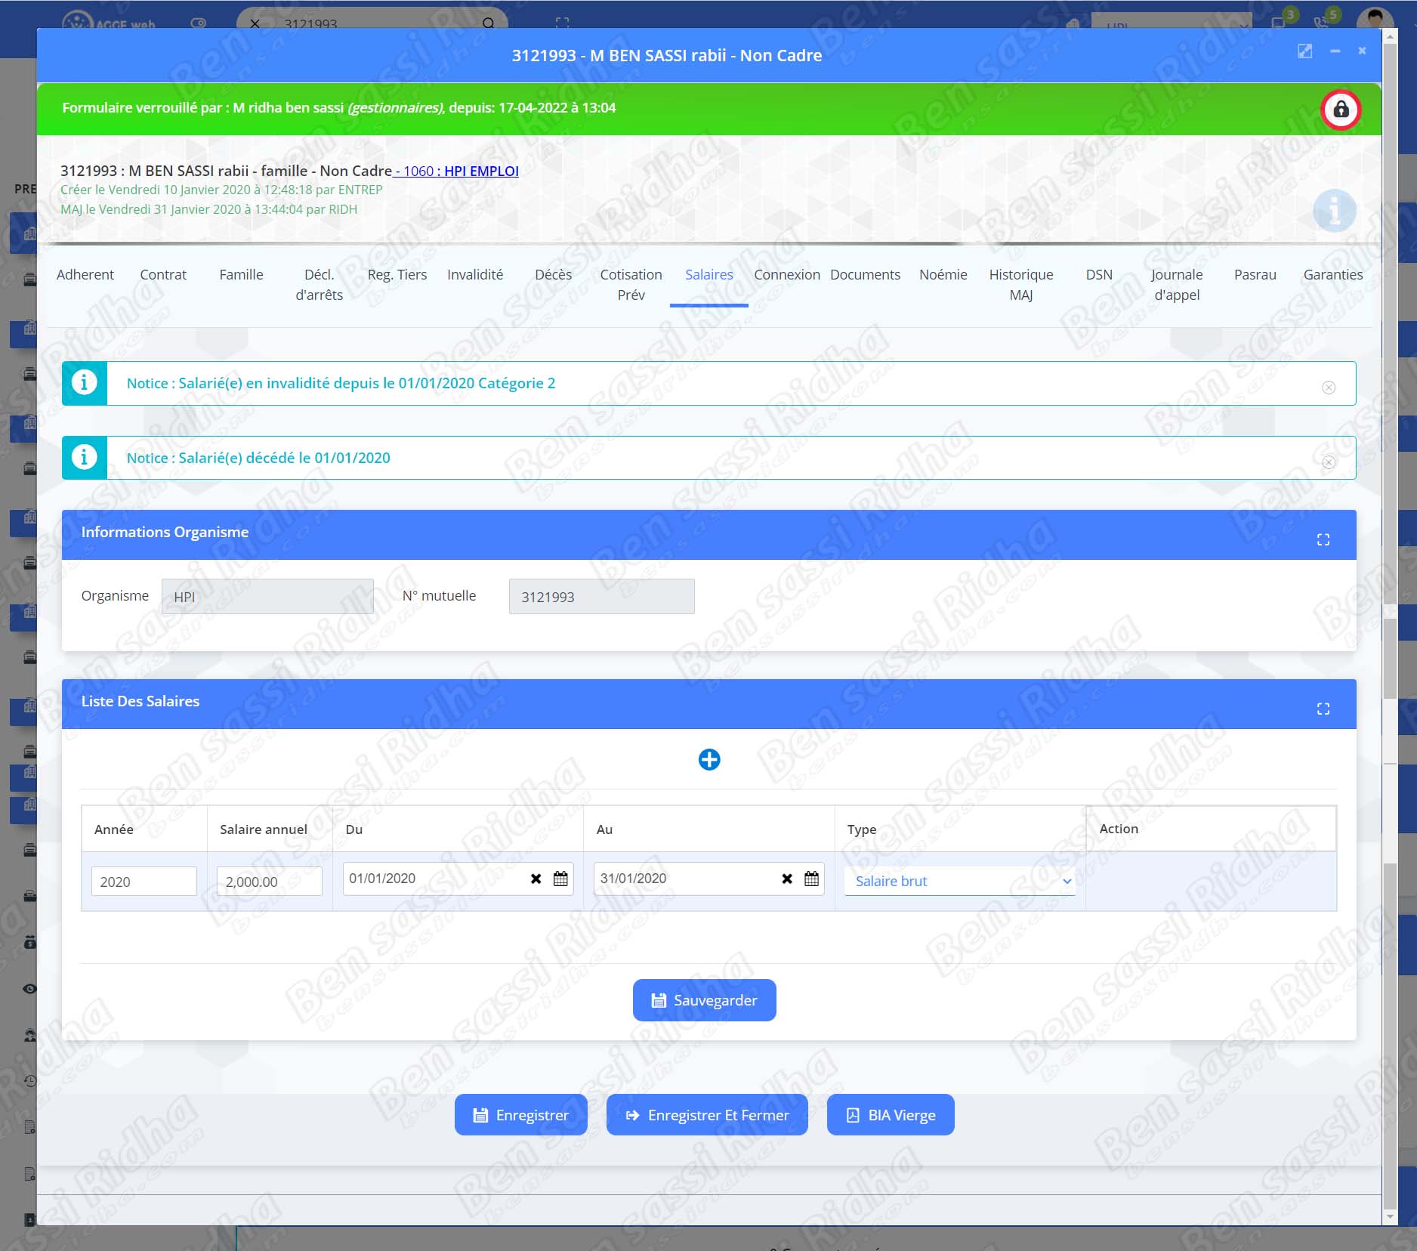This screenshot has height=1251, width=1417.
Task: Click the BIA Vierge button
Action: click(890, 1115)
